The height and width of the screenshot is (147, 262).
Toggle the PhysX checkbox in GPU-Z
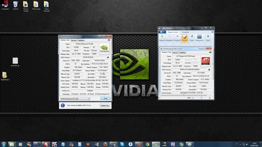(88, 94)
